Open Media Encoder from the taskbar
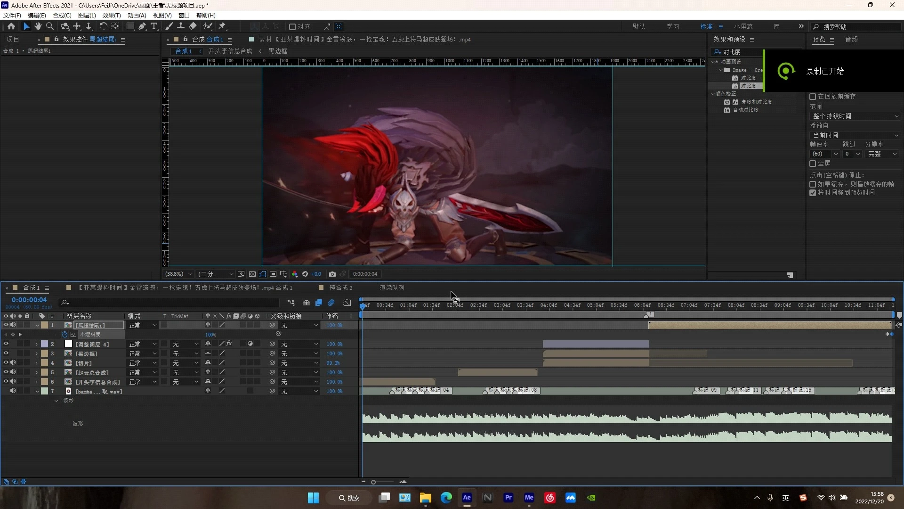Viewport: 904px width, 509px height. [529, 498]
